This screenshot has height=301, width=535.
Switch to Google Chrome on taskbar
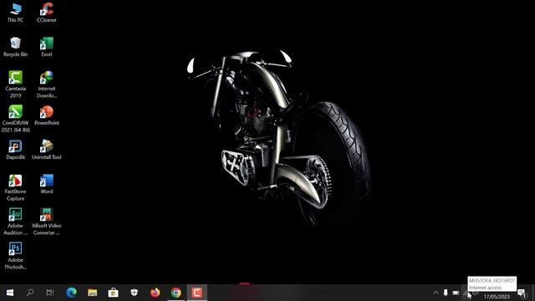tap(176, 293)
